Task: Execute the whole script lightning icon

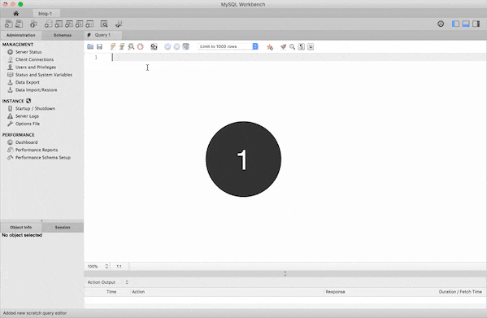Action: pyautogui.click(x=113, y=46)
